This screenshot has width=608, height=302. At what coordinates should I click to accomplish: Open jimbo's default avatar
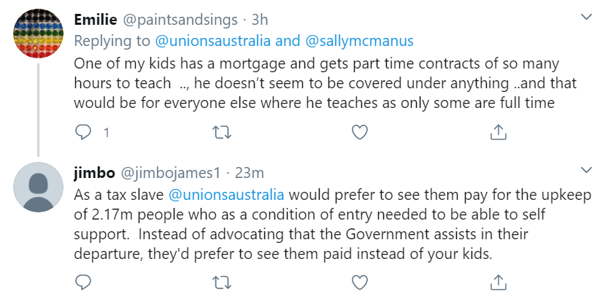click(38, 187)
